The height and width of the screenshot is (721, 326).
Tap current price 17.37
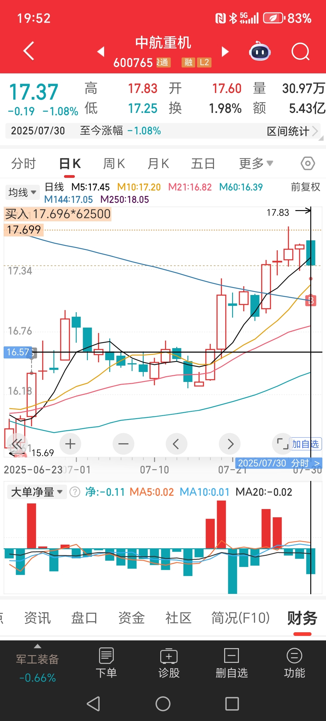pyautogui.click(x=34, y=92)
